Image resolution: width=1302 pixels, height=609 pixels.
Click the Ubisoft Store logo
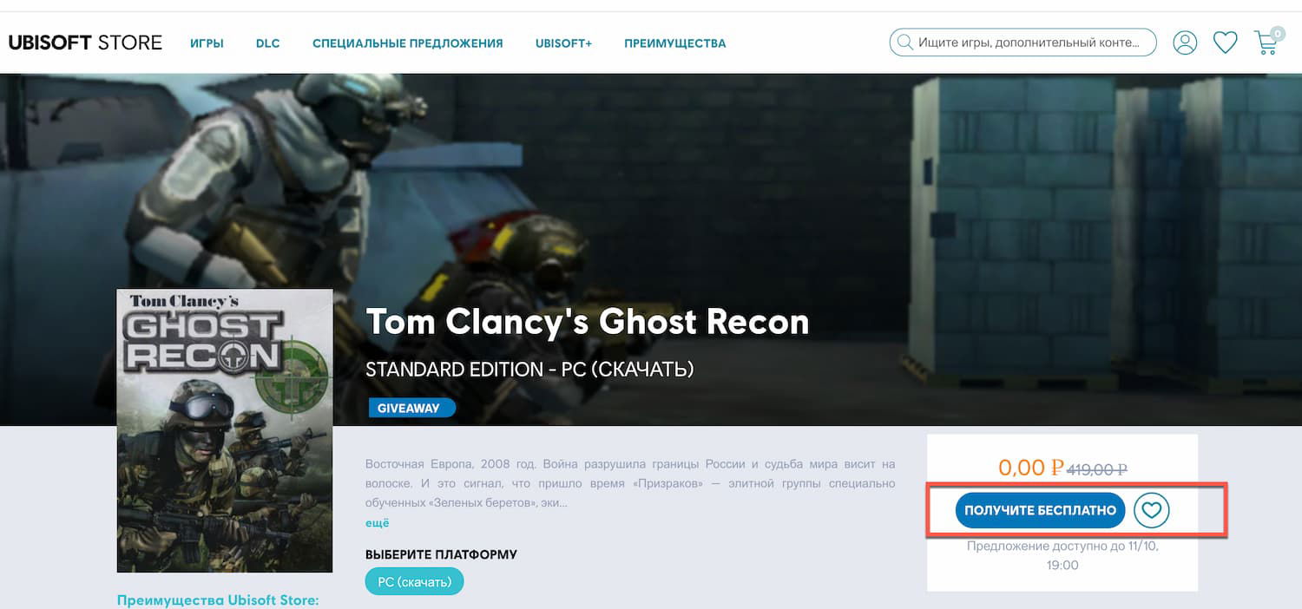[x=85, y=43]
